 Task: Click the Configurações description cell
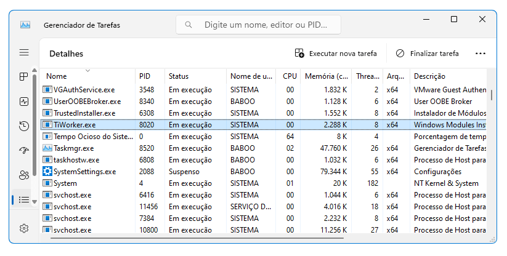coord(437,172)
